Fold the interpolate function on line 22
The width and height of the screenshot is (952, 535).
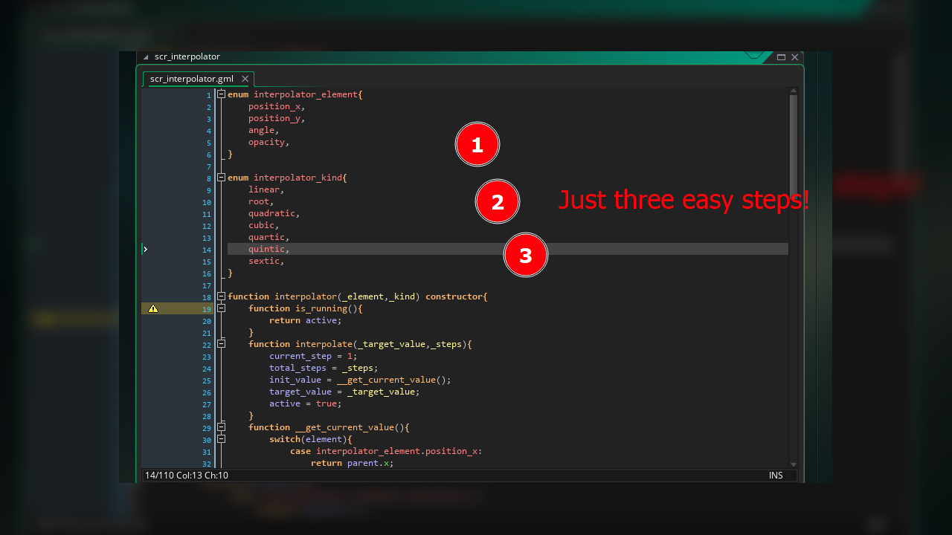pyautogui.click(x=222, y=344)
